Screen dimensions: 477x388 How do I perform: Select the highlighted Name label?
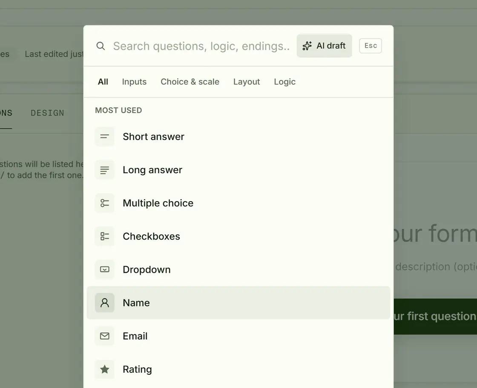tap(136, 302)
